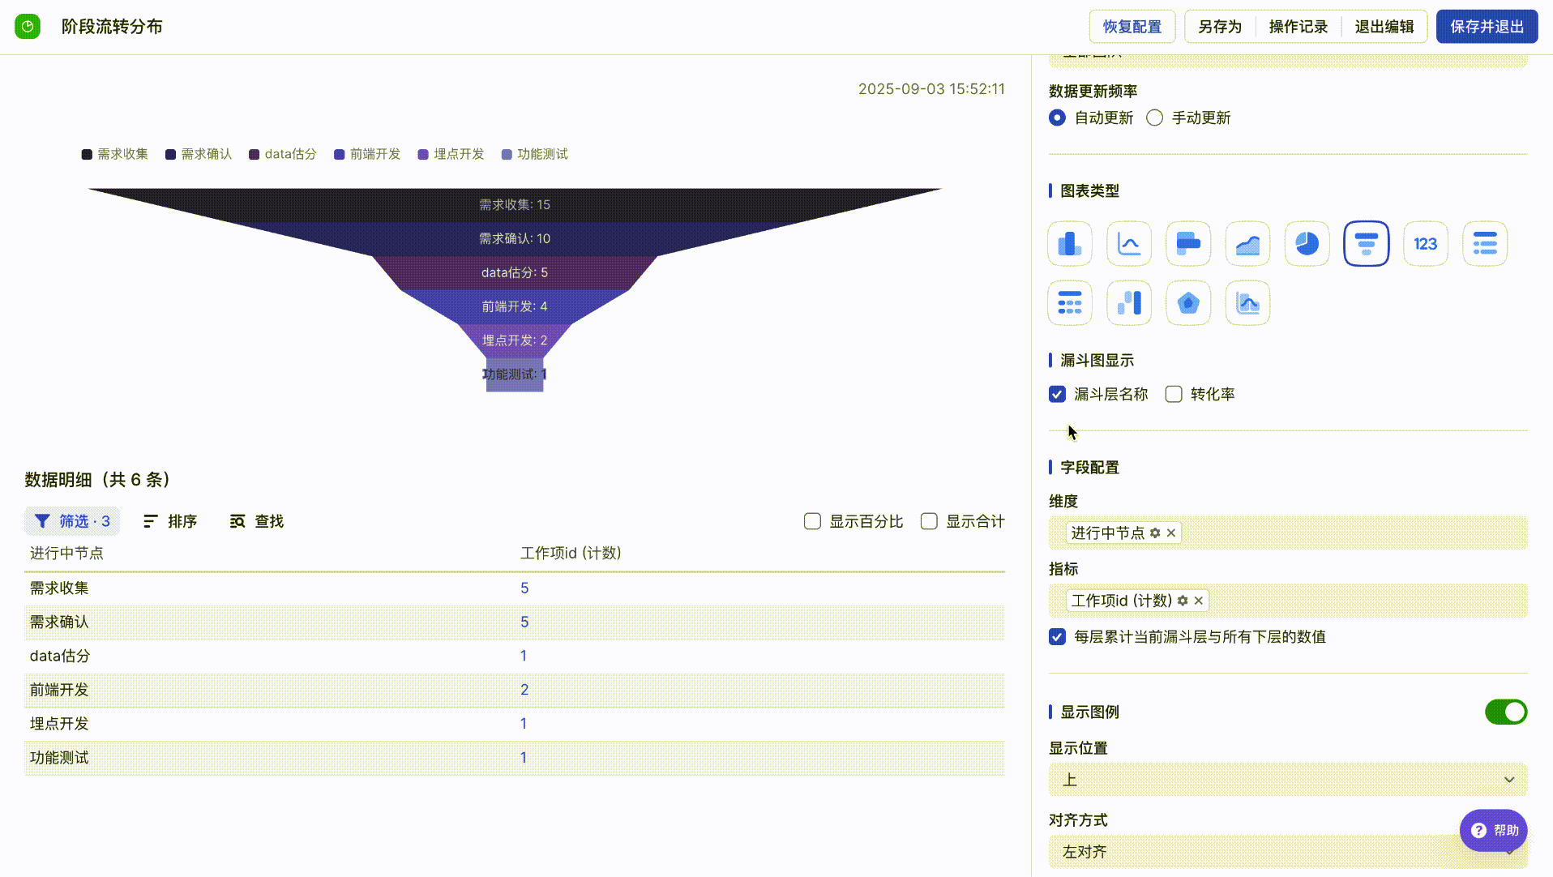
Task: Open settings gear for 进行中节点 dimension
Action: point(1155,533)
